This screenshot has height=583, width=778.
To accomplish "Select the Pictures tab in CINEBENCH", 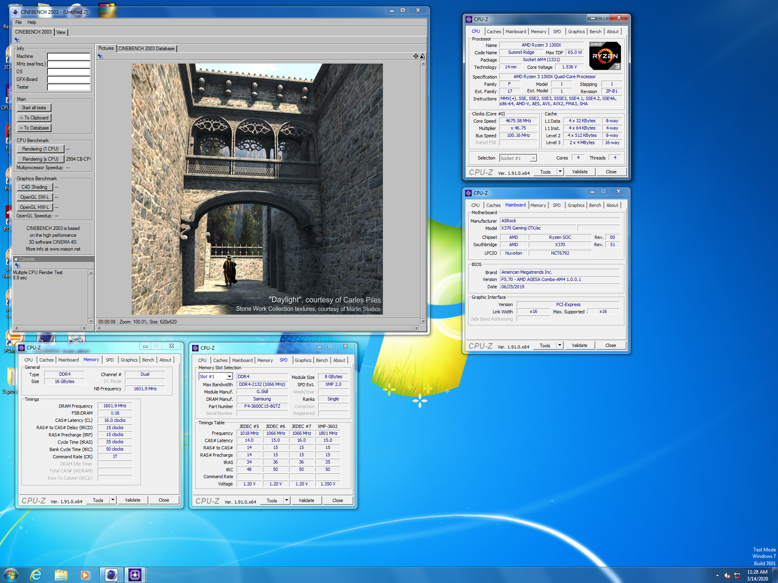I will (106, 48).
